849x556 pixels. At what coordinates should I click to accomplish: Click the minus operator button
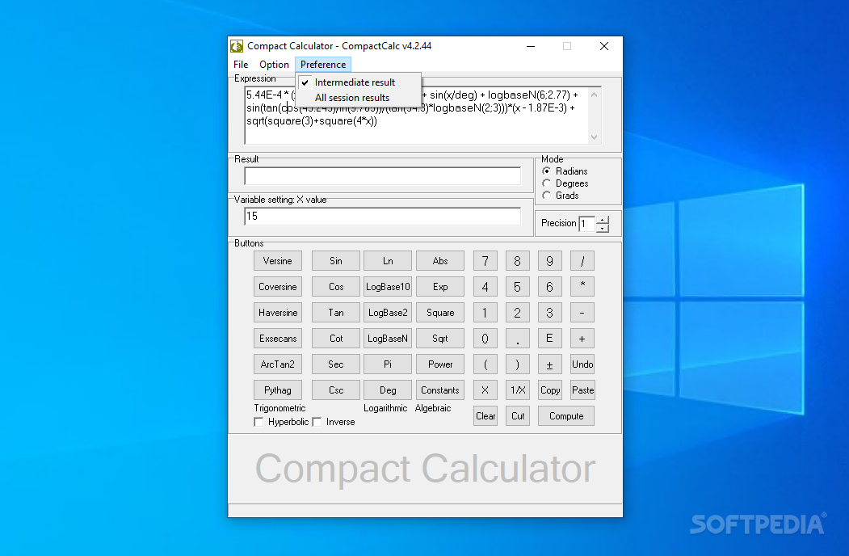click(582, 313)
